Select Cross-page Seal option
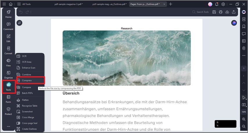 click(30, 123)
